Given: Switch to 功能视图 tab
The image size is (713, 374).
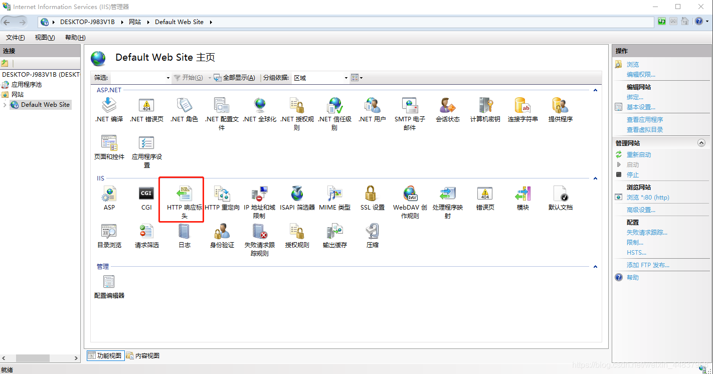Looking at the screenshot, I should (105, 355).
